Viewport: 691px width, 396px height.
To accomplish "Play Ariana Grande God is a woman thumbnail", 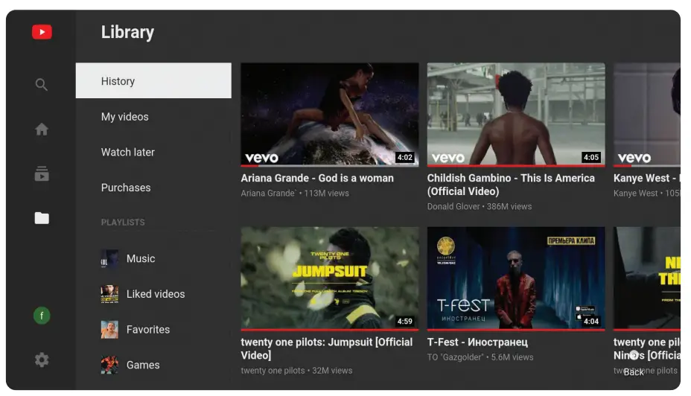I will coord(330,114).
